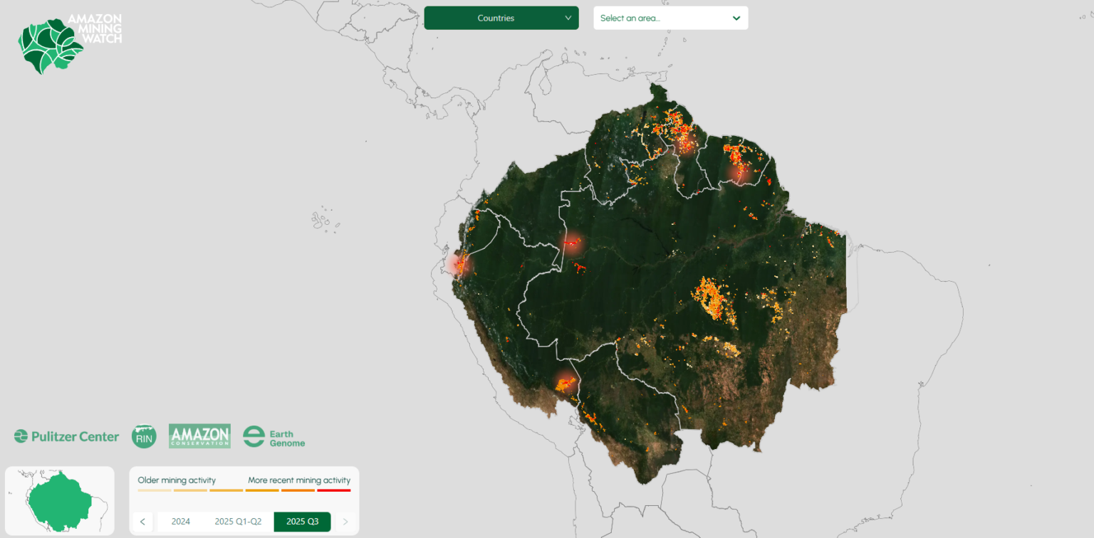Click the red band for recent mining activity

(334, 490)
